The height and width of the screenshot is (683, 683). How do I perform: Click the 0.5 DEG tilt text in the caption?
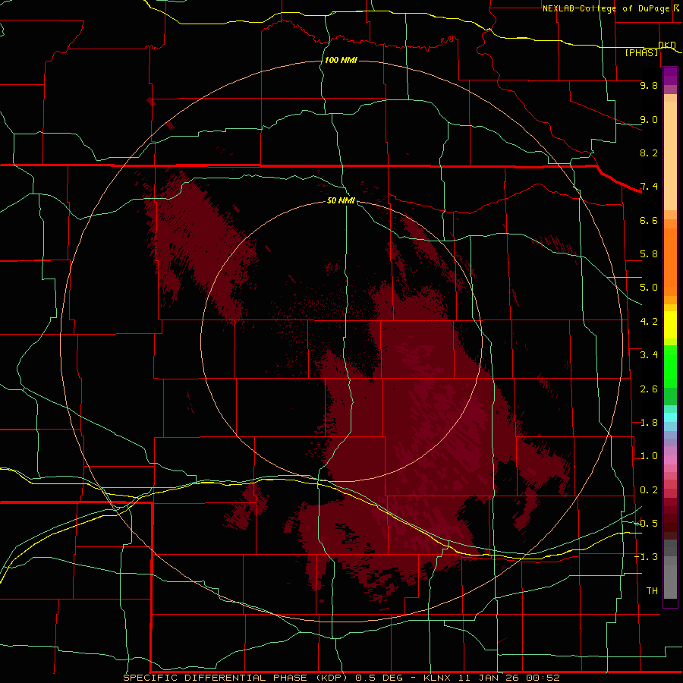click(x=381, y=678)
